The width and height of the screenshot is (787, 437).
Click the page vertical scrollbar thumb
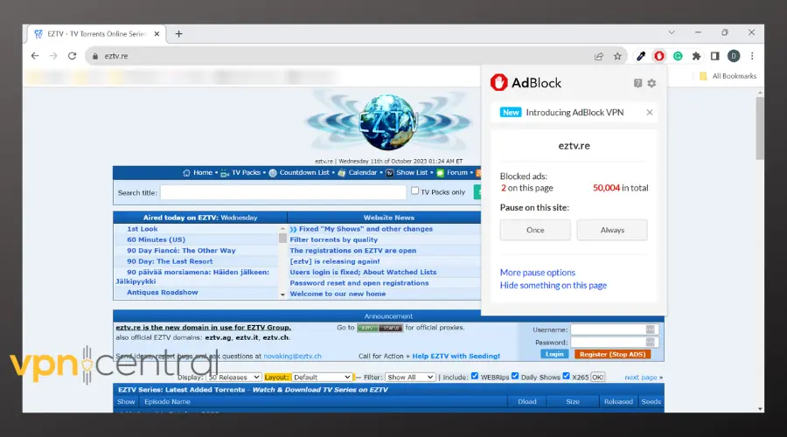760,128
